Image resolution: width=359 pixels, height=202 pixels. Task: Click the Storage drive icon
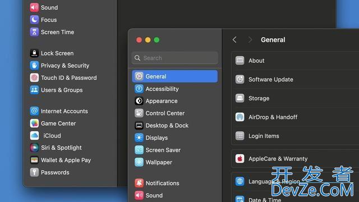click(240, 98)
